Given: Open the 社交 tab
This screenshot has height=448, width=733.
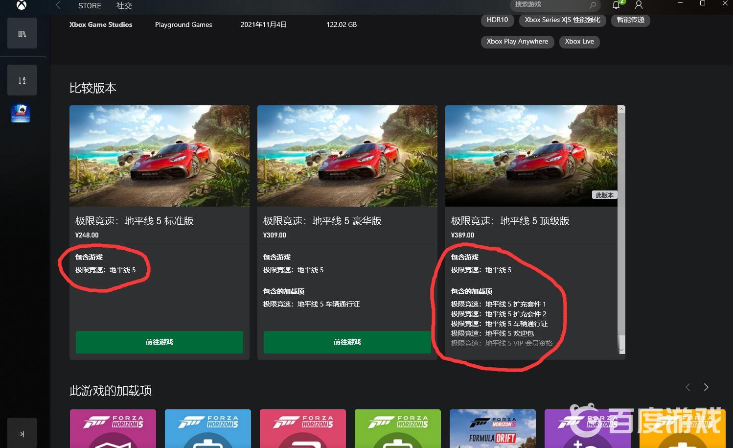Looking at the screenshot, I should (124, 6).
